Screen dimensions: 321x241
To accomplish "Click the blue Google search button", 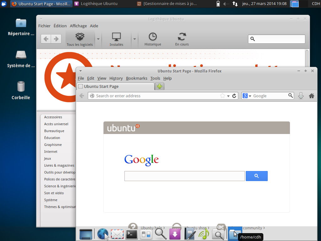I will click(256, 176).
